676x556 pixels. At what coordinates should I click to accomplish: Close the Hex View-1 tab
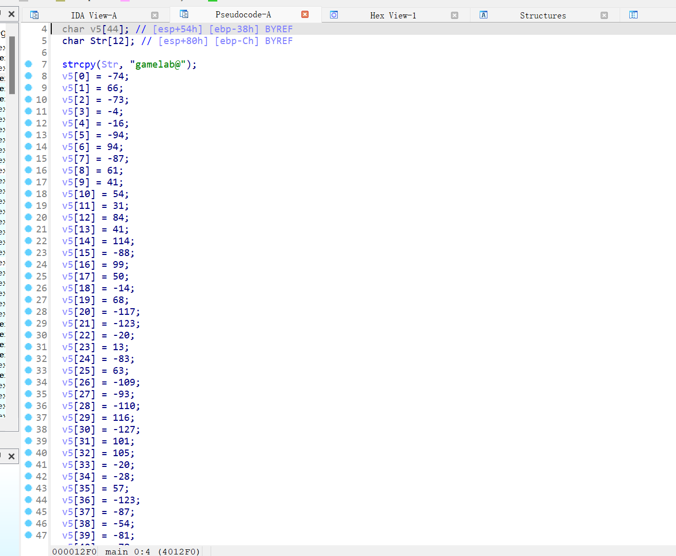[455, 15]
